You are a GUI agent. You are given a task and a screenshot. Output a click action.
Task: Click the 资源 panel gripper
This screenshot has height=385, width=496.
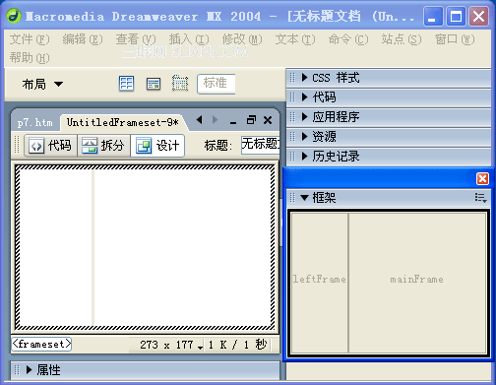coord(292,137)
